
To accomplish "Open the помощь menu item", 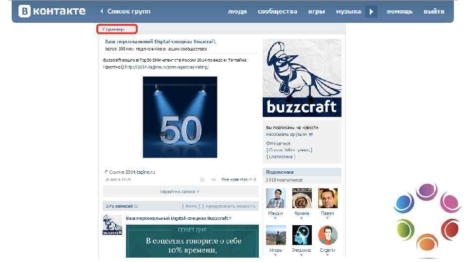I will (x=399, y=11).
